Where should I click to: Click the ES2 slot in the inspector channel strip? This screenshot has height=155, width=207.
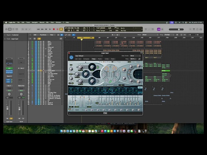(x=9, y=68)
